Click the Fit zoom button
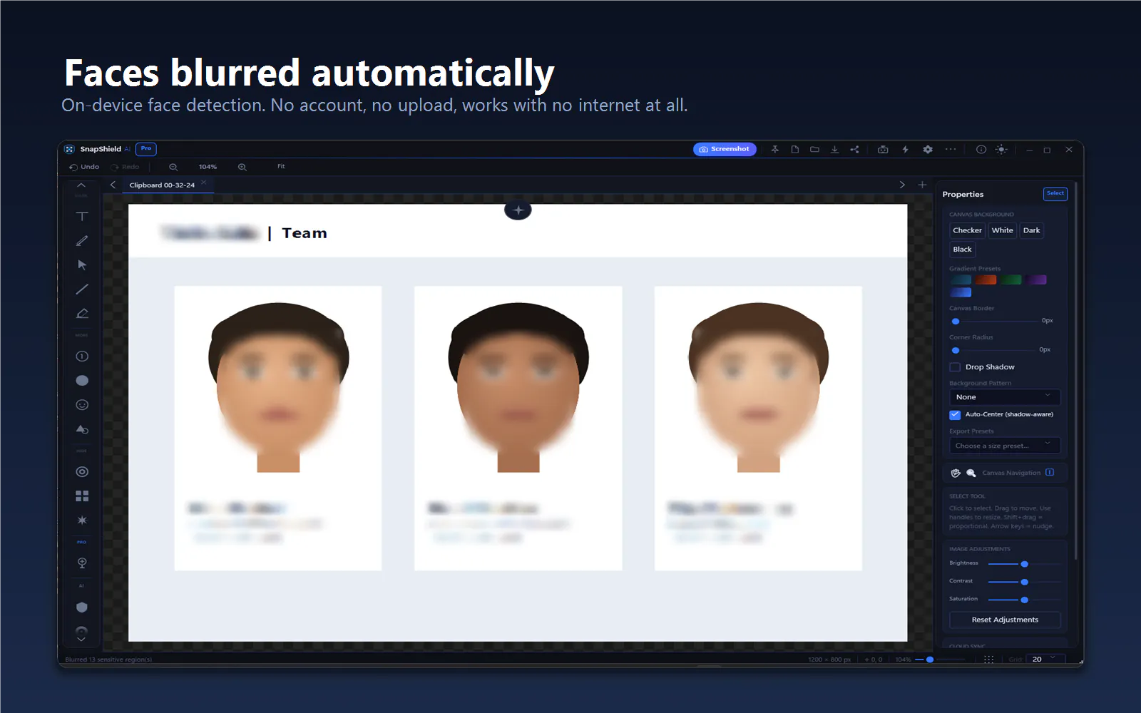 281,166
